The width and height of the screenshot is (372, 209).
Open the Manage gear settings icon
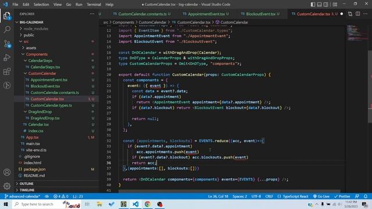pos(7,186)
